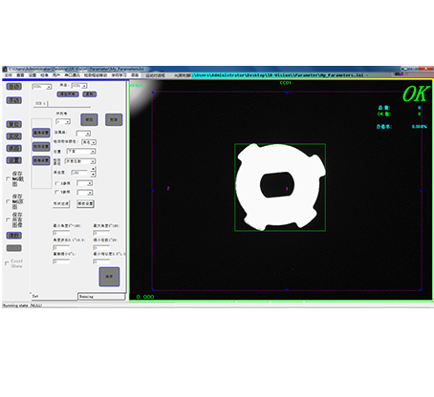Click the rightmost large gray button near 序列号
Screen dimensions: 434x397
114,119
